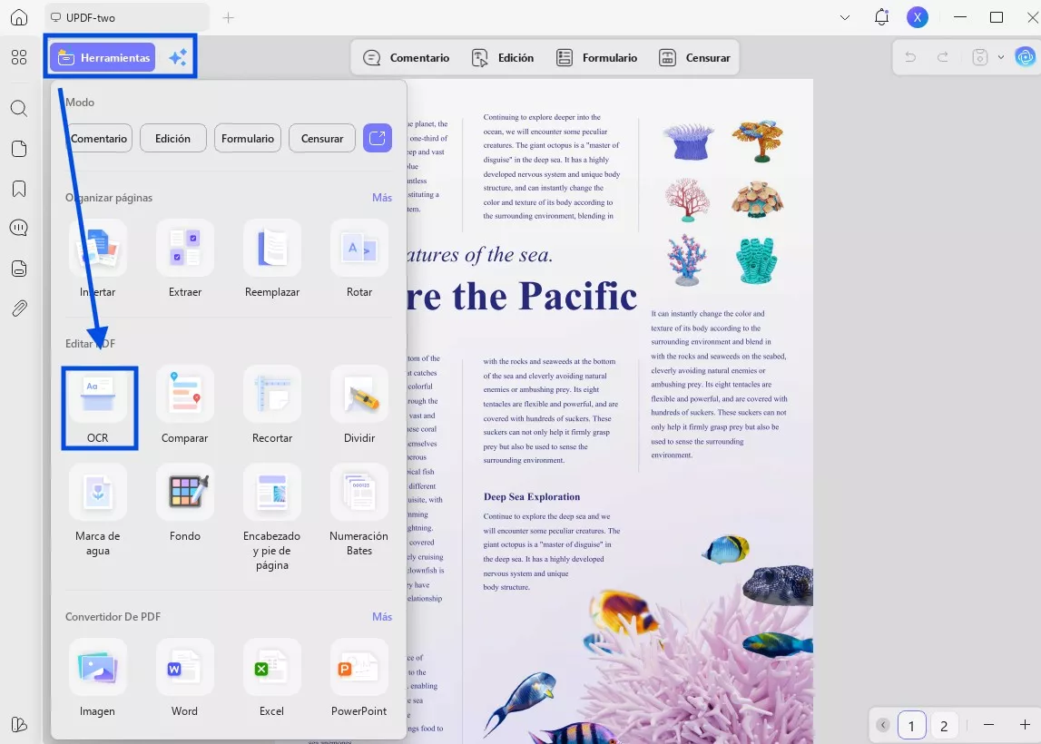Open the Fondo background tool
Image resolution: width=1041 pixels, height=744 pixels.
click(x=185, y=504)
